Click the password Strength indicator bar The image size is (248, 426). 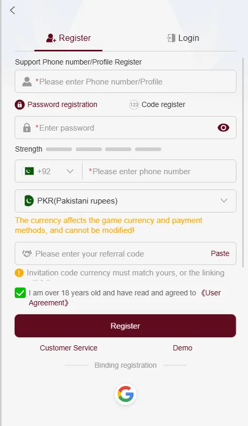click(x=104, y=149)
